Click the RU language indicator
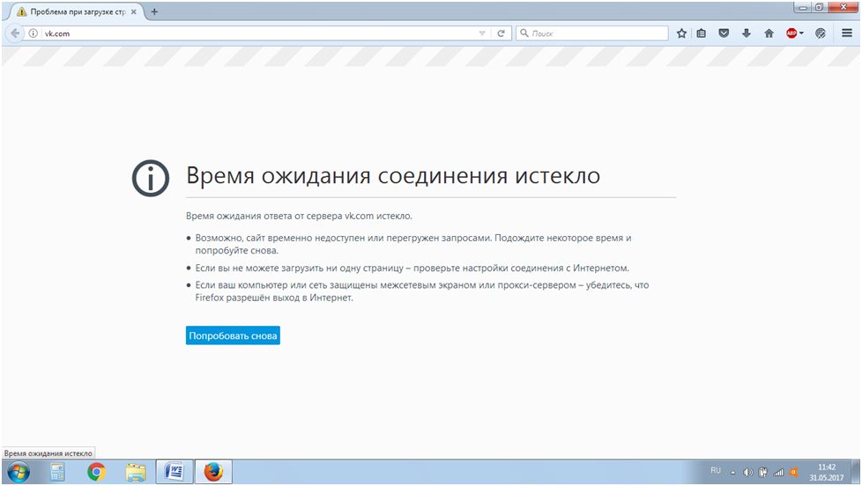862x486 pixels. (715, 471)
